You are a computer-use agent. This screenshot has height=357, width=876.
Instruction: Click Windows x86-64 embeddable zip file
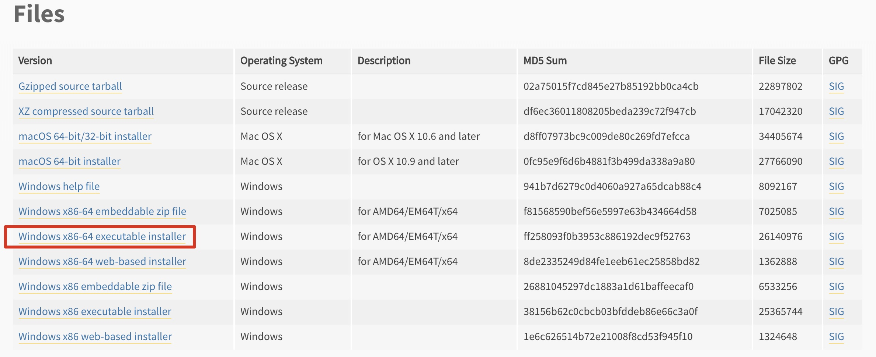point(102,212)
